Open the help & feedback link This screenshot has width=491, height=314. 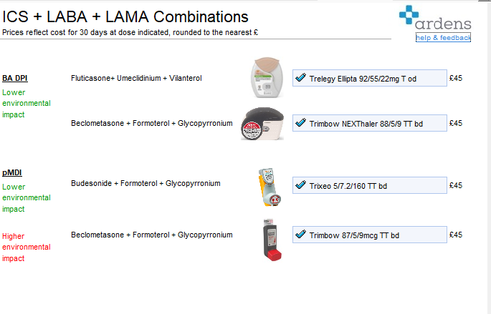click(x=443, y=37)
